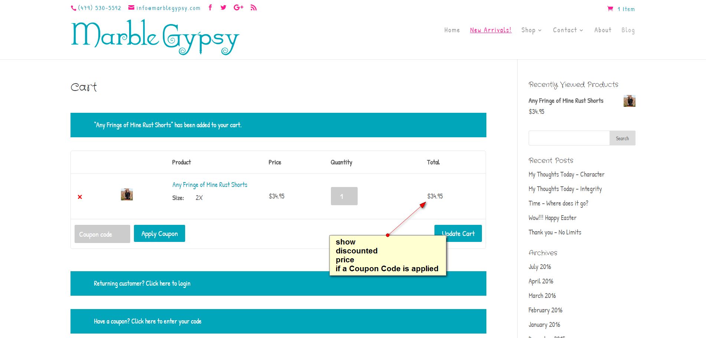
Task: Click the Marble Gypsy logo
Action: coord(155,37)
